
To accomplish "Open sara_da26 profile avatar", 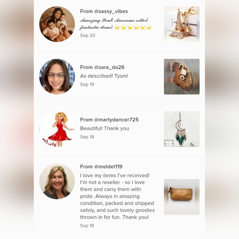I will click(x=57, y=77).
